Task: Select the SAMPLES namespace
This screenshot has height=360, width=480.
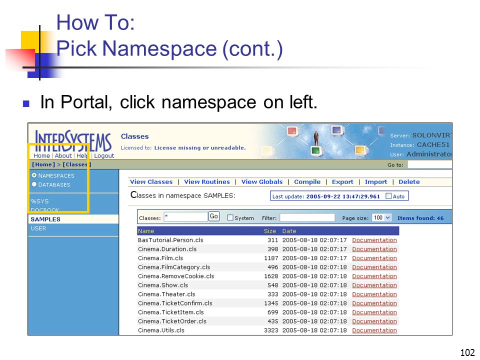Action: click(45, 219)
